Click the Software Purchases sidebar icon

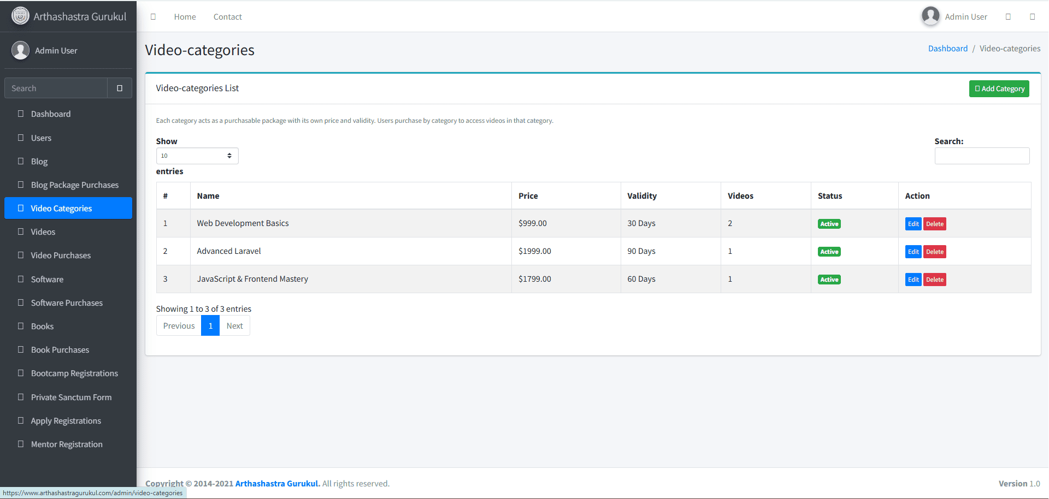21,302
